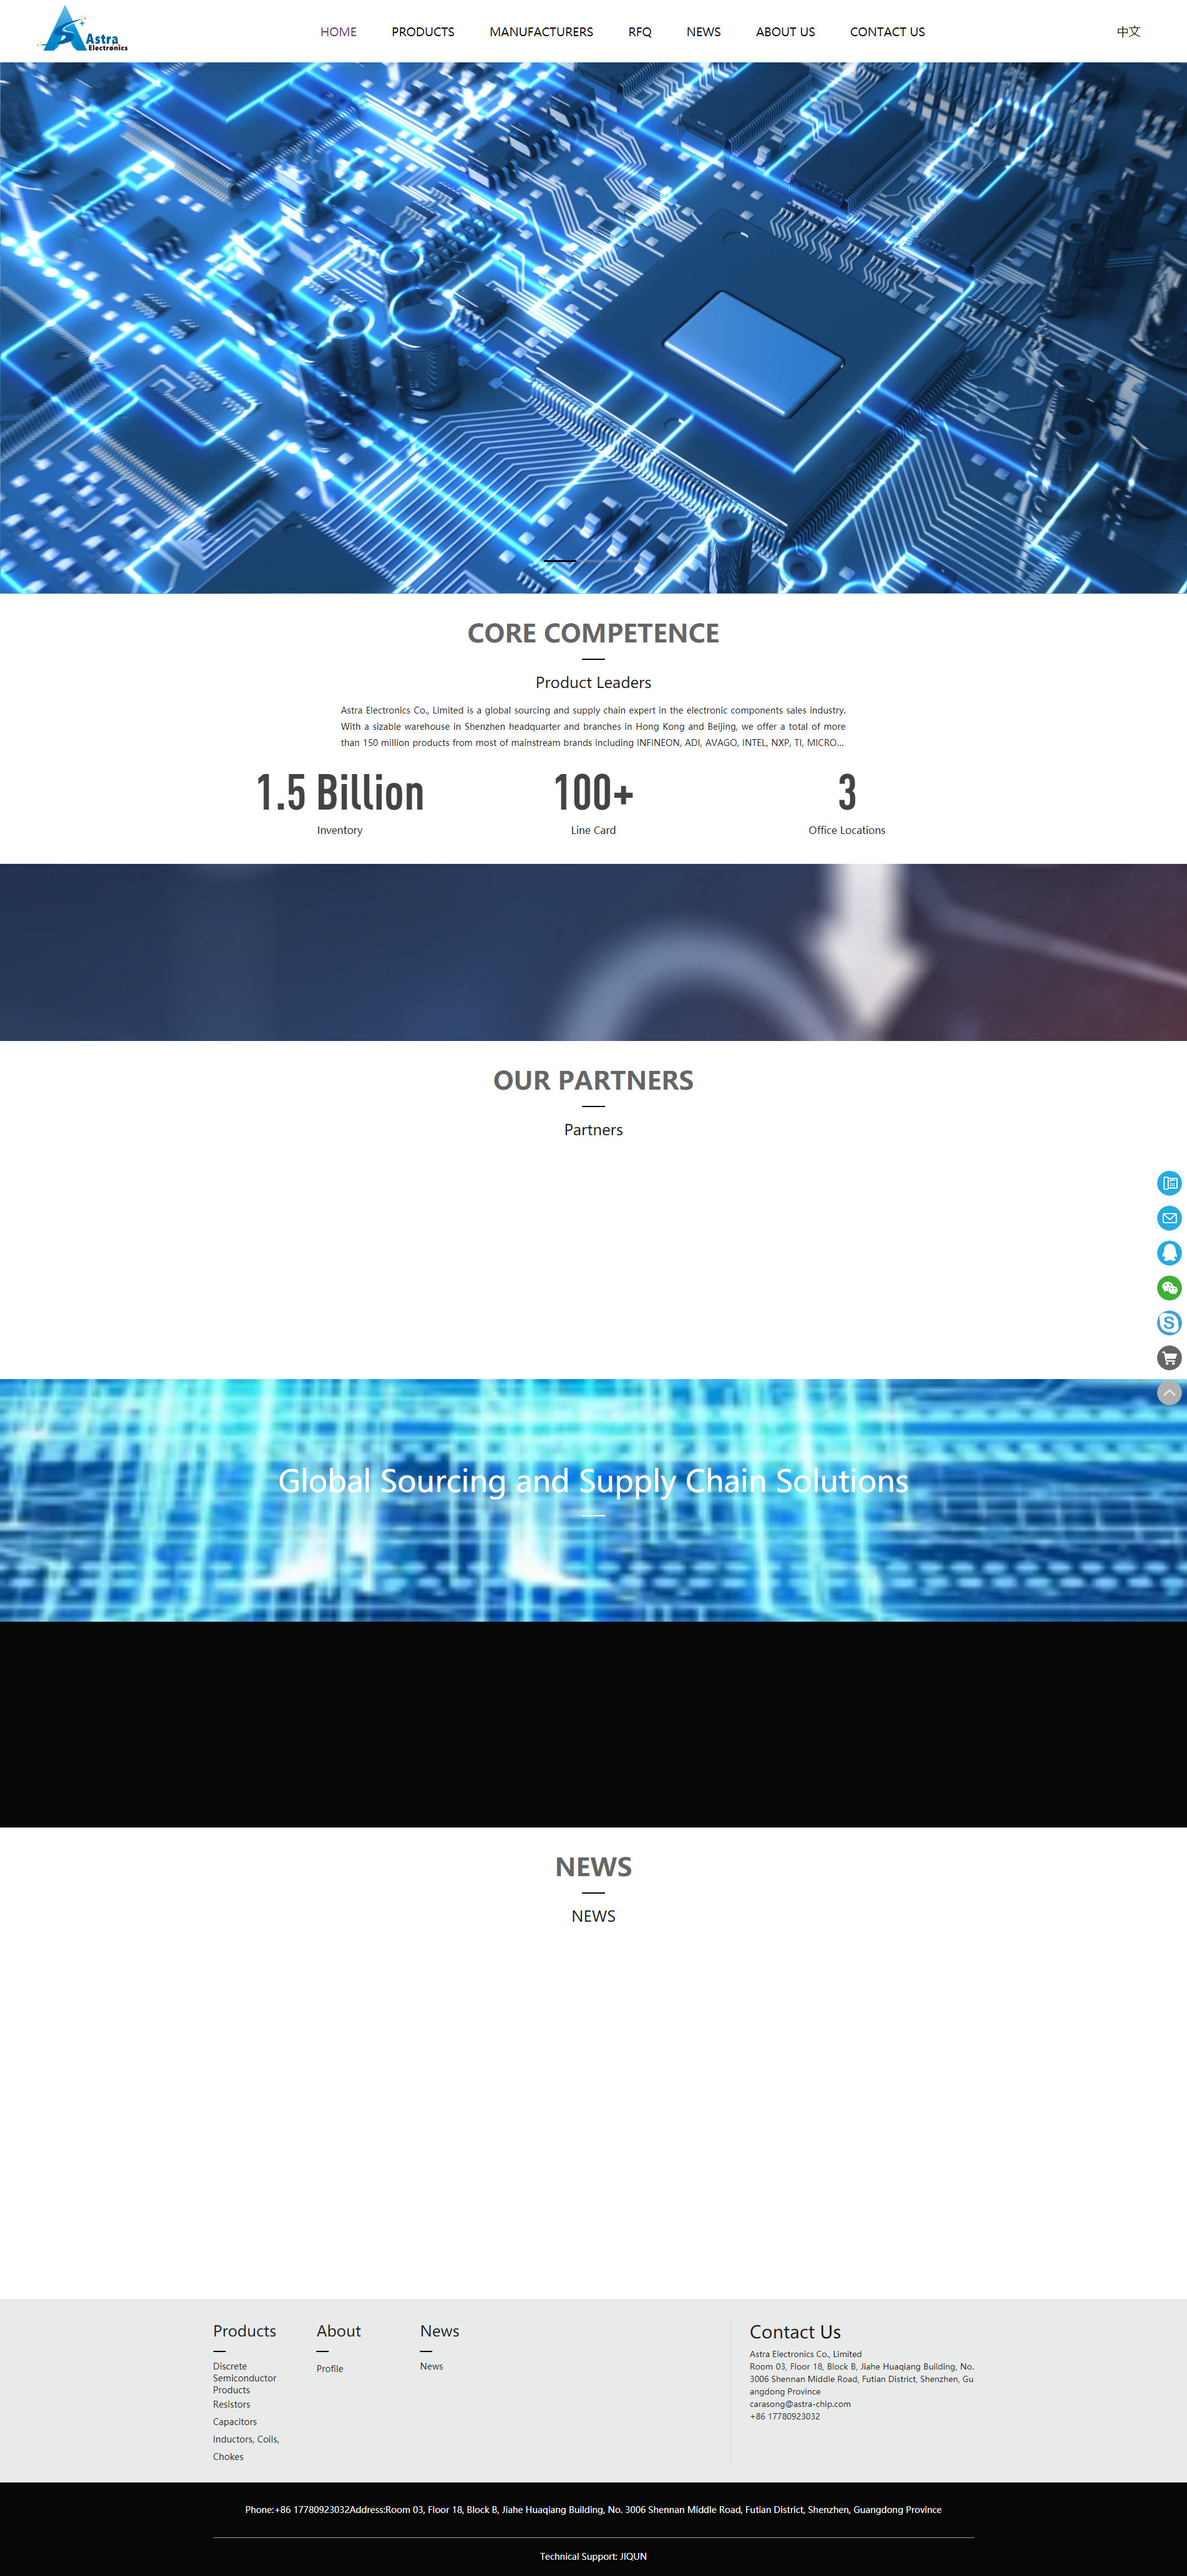Image resolution: width=1187 pixels, height=2576 pixels.
Task: Open Skype contact icon
Action: click(1168, 1323)
